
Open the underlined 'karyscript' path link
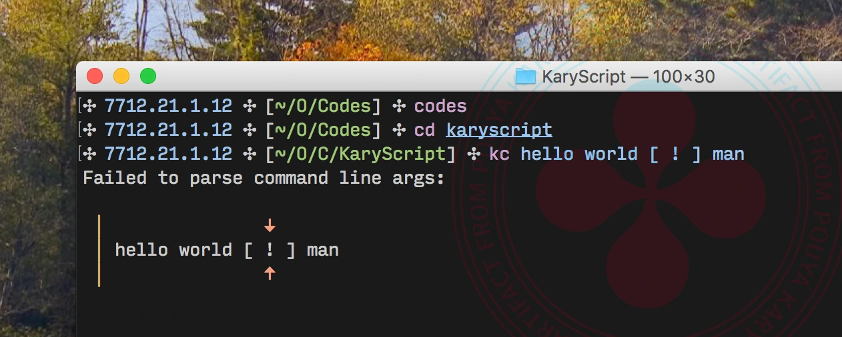pyautogui.click(x=499, y=130)
